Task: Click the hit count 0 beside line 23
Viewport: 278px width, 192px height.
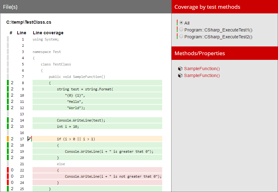Action: [x=12, y=176]
